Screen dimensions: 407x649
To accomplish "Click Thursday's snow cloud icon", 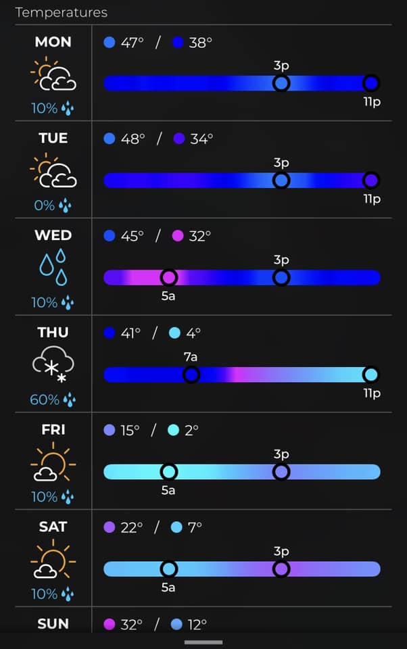I will tap(53, 366).
